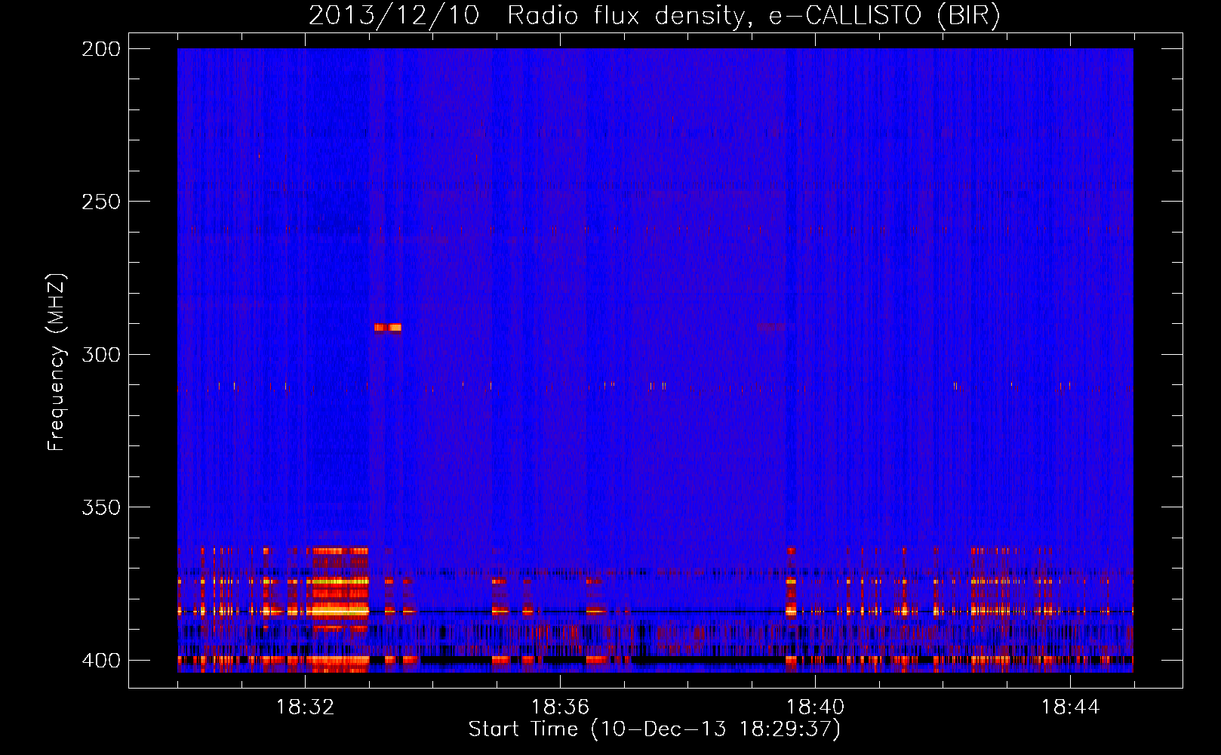The height and width of the screenshot is (755, 1221).
Task: Click the short orange burst near 290 MHz
Action: [387, 328]
